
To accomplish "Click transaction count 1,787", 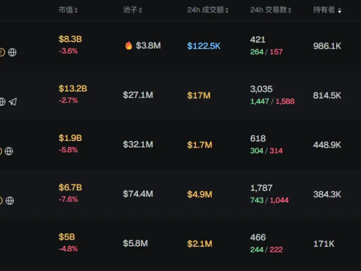I will tap(262, 188).
